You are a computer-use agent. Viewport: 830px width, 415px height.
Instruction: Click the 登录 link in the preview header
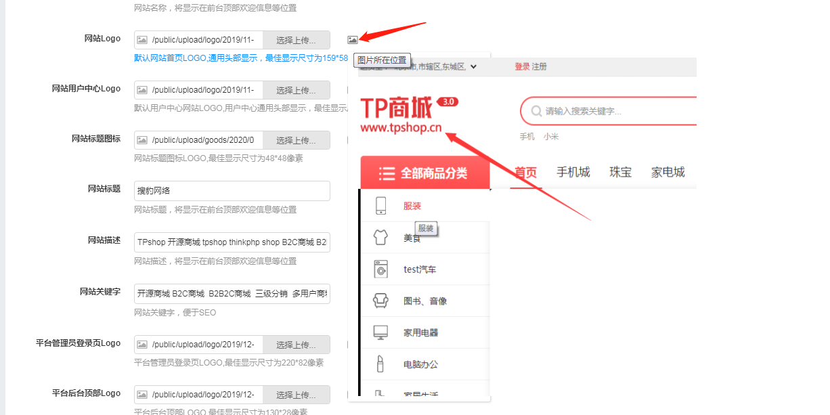(x=522, y=66)
